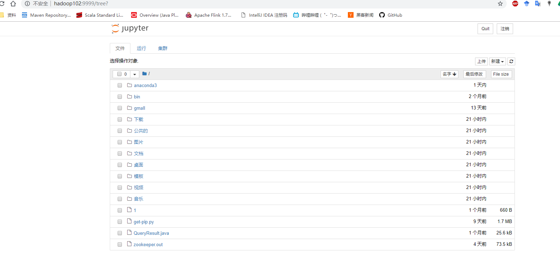Viewport: 560px width, 276px height.
Task: Bookmark this page with the star icon
Action: (500, 4)
